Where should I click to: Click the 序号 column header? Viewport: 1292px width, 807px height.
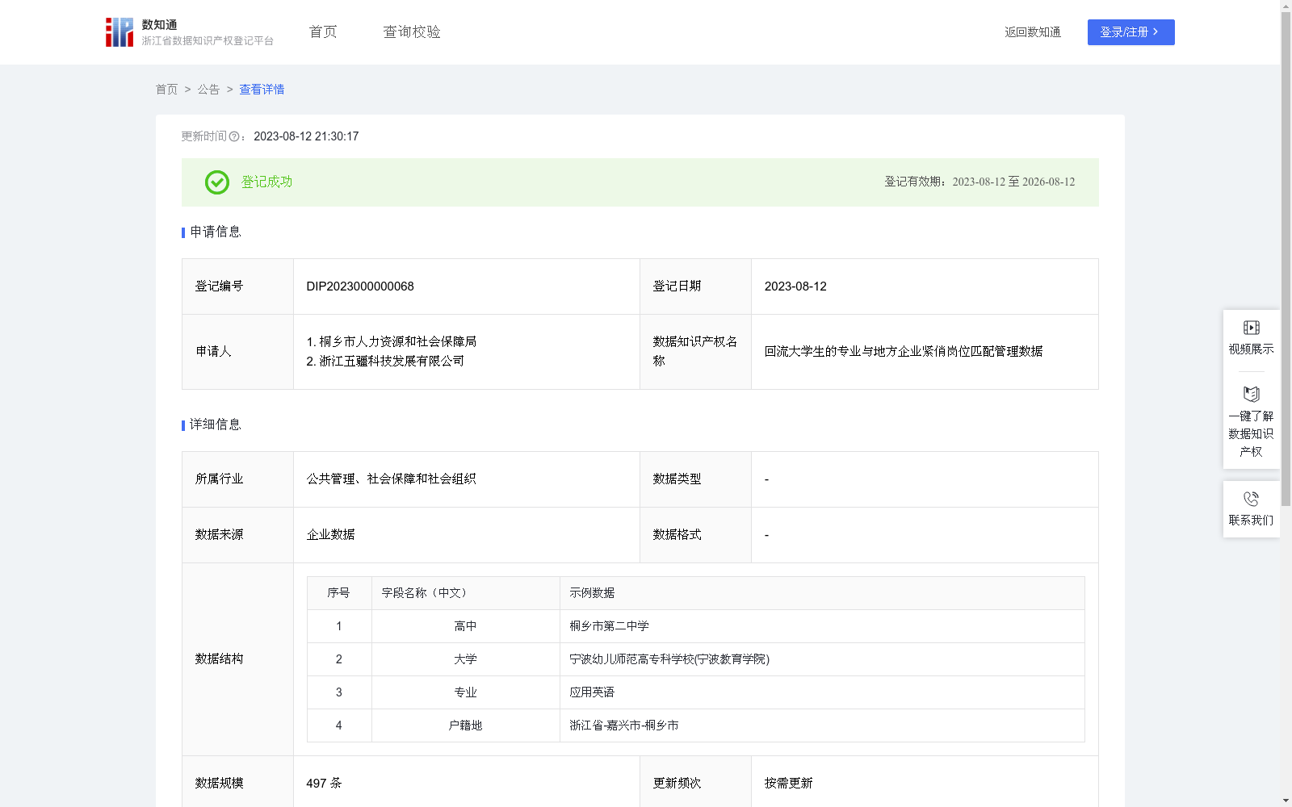[x=338, y=593]
